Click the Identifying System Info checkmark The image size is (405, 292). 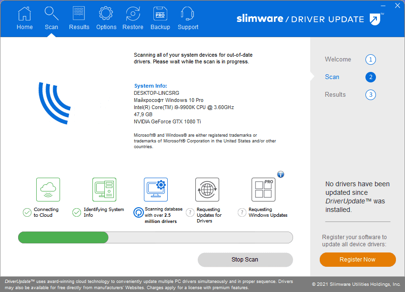77,212
